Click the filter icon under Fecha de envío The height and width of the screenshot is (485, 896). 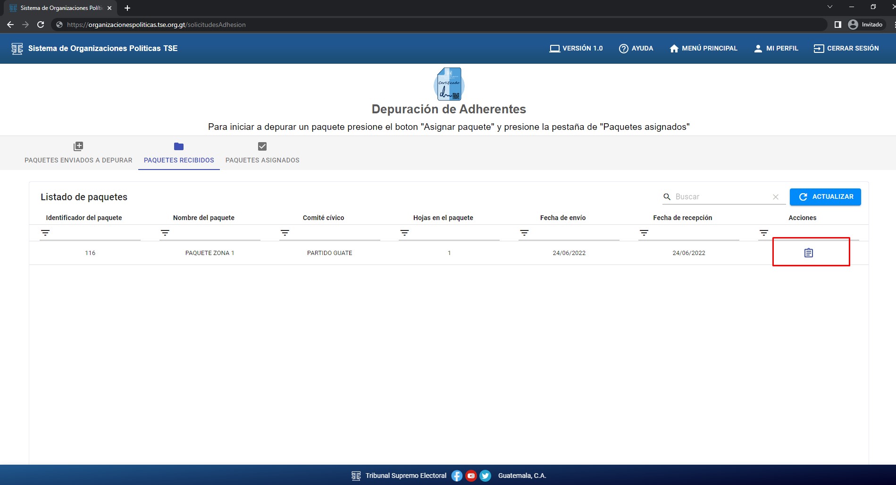pyautogui.click(x=524, y=233)
